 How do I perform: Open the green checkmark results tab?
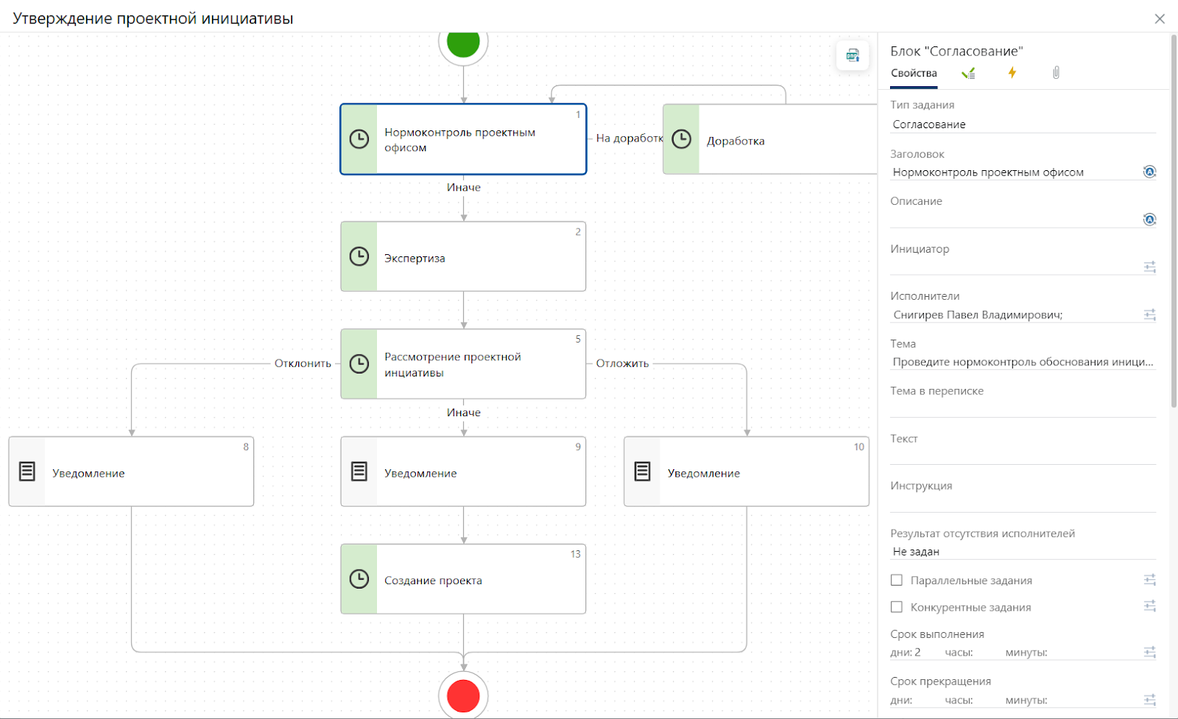(969, 73)
